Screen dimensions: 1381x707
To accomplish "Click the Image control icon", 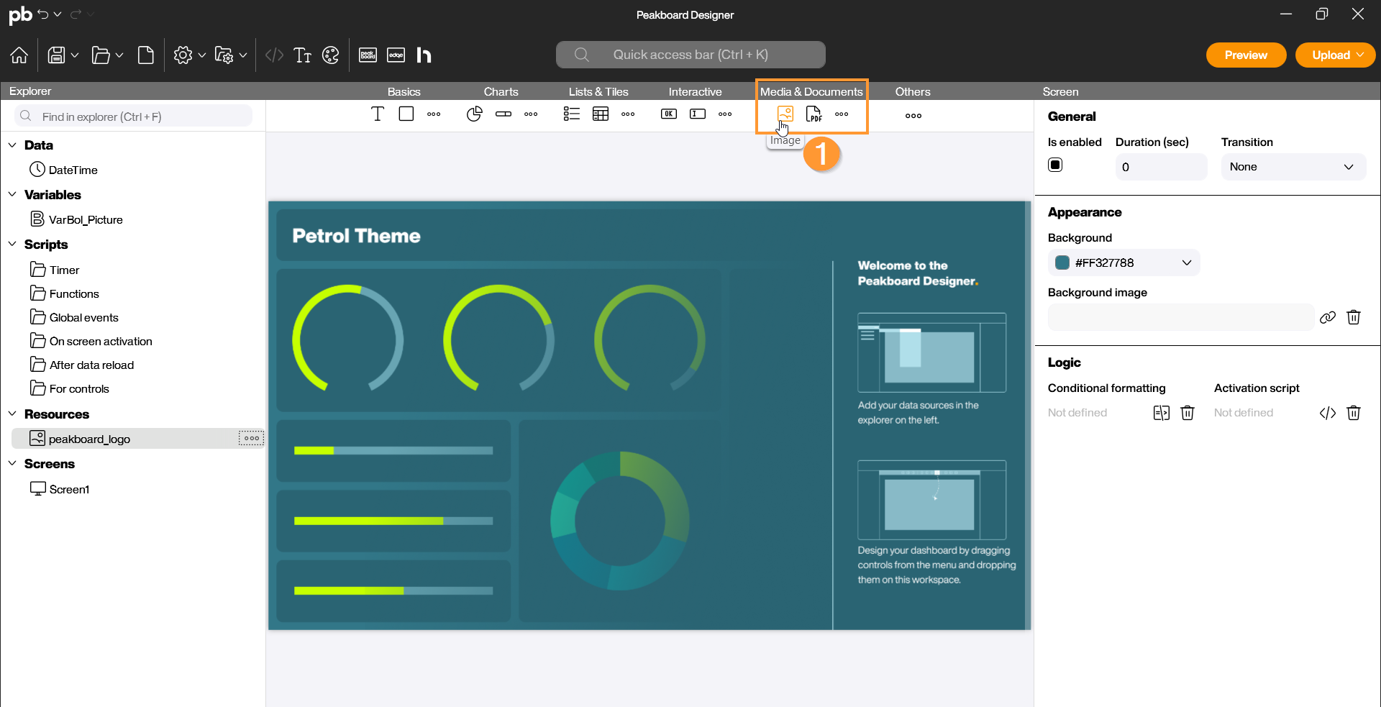I will [x=785, y=114].
